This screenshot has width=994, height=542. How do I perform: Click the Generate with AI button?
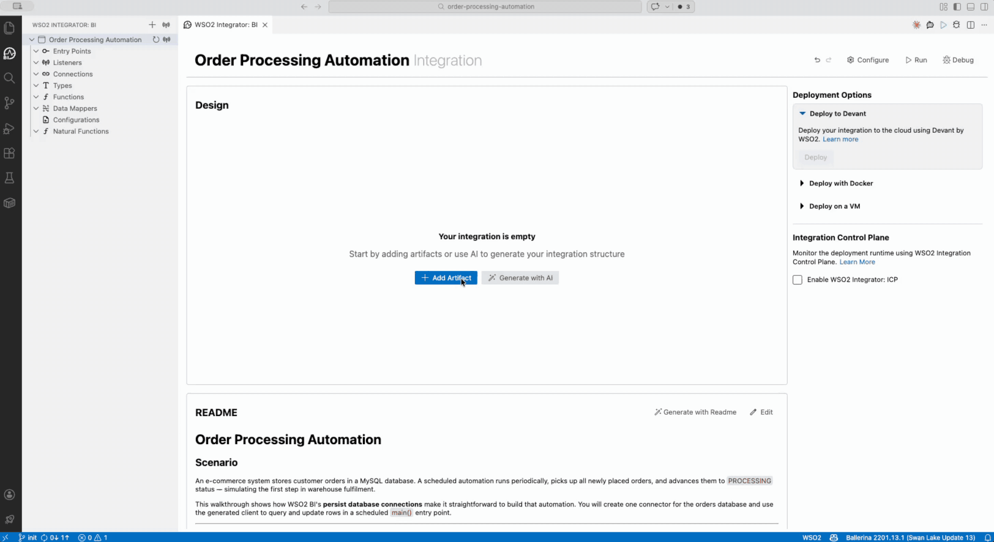click(520, 278)
